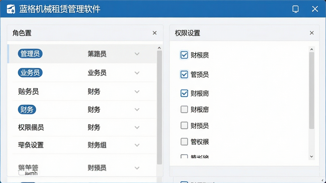Expand the row whose name starts with 权限
Image resolution: width=326 pixels, height=183 pixels.
pos(137,127)
